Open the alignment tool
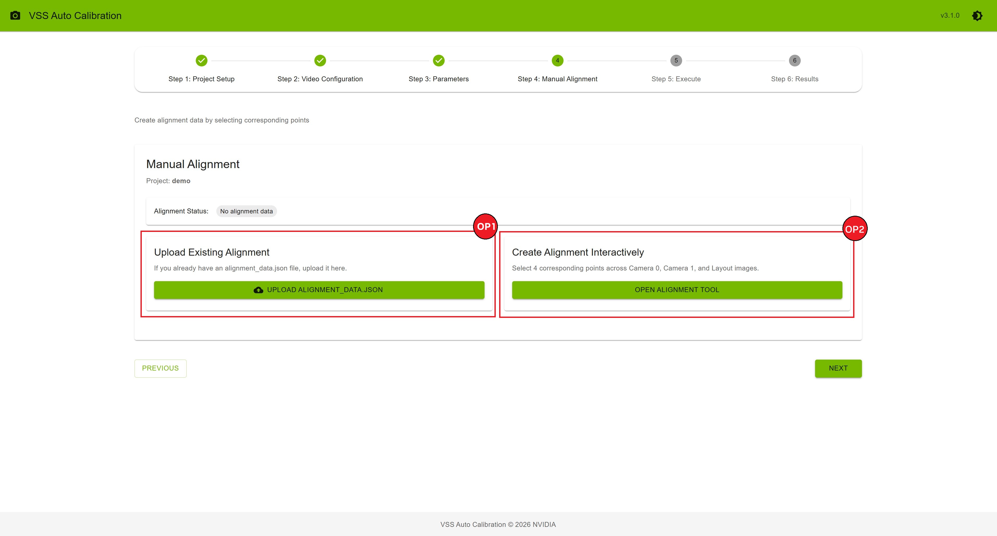 [x=677, y=290]
